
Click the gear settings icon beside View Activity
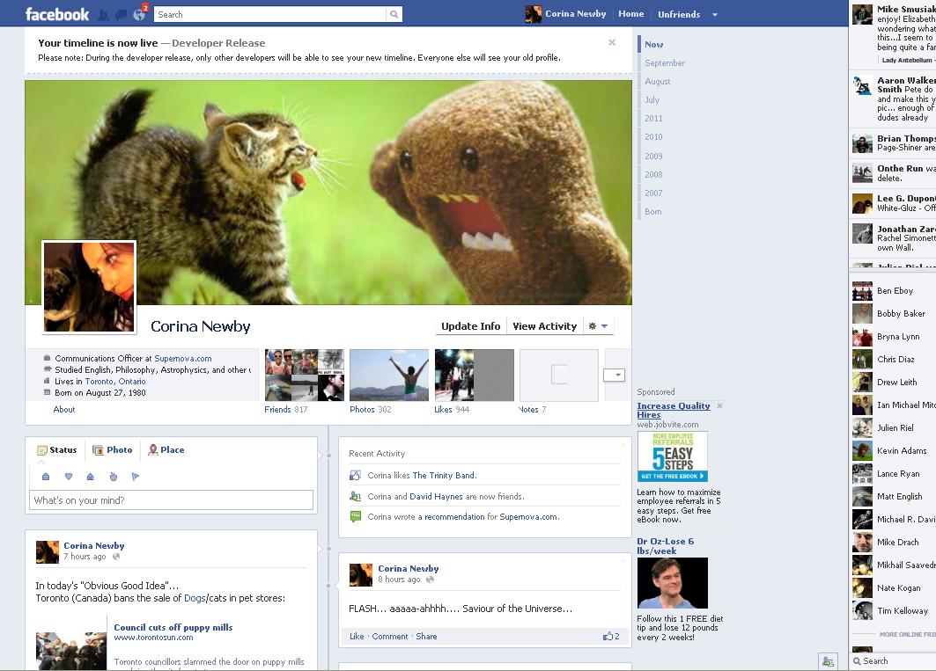coord(593,326)
